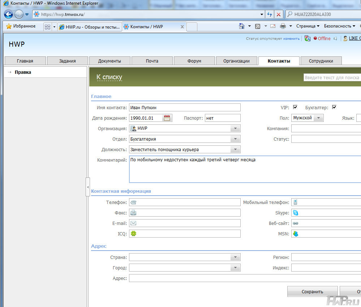Expand the Отдел dropdown
The width and height of the screenshot is (361, 307).
pos(235,139)
